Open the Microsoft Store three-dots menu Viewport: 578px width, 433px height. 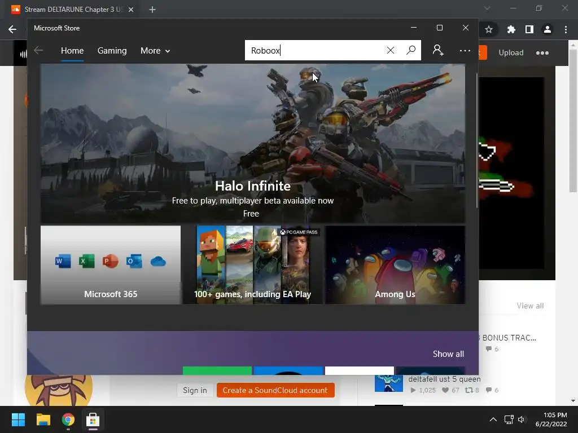click(x=465, y=50)
